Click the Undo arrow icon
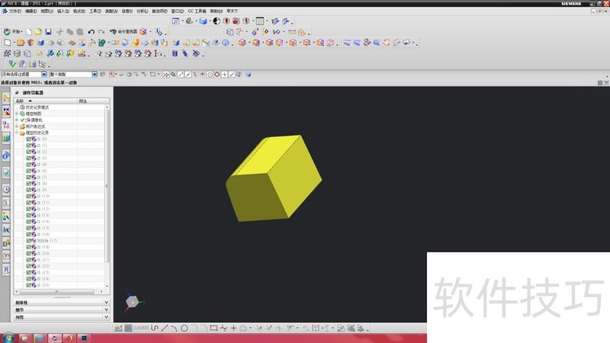 [x=91, y=31]
